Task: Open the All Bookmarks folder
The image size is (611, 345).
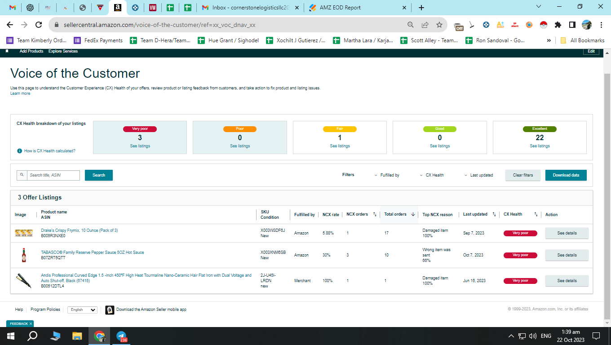Action: click(582, 40)
